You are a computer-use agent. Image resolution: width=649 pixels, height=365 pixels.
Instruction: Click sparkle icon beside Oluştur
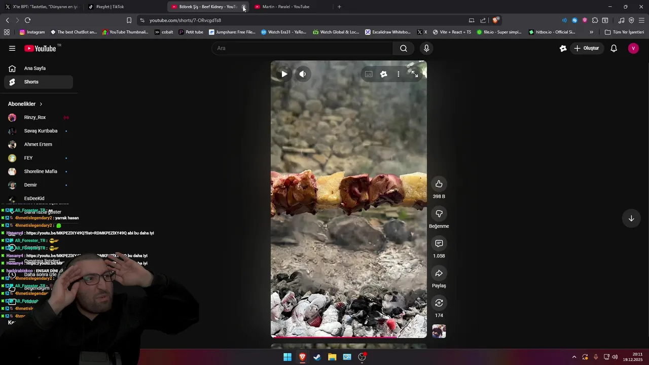[563, 48]
